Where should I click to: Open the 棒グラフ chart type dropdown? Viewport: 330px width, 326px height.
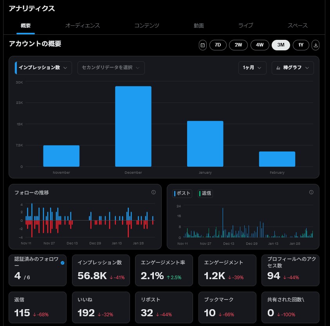(x=292, y=68)
